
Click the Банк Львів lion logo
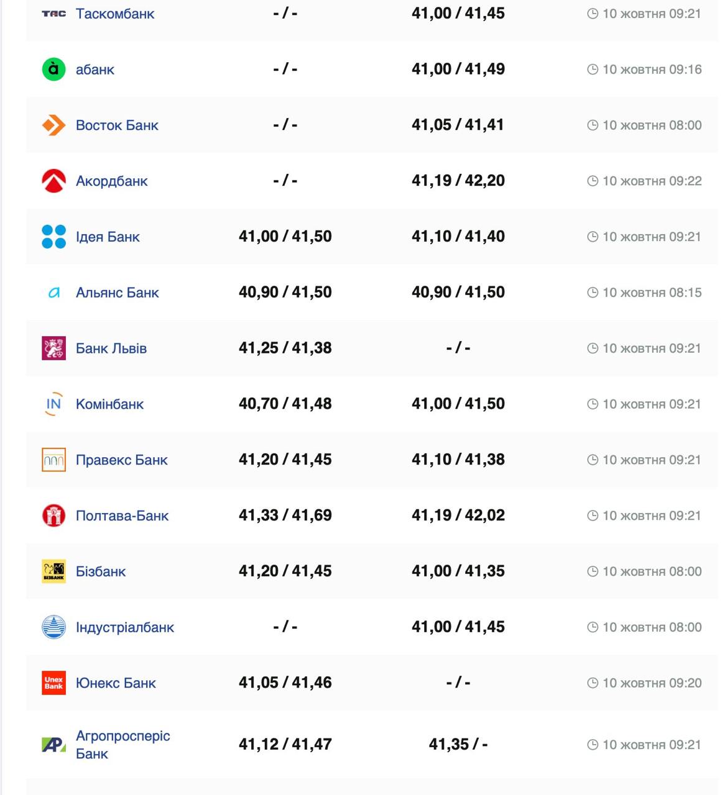pos(53,348)
